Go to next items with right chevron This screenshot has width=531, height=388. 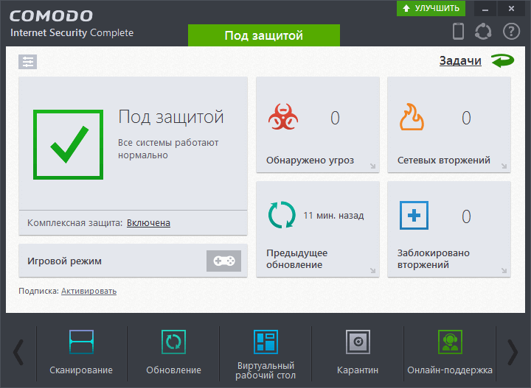coord(513,353)
